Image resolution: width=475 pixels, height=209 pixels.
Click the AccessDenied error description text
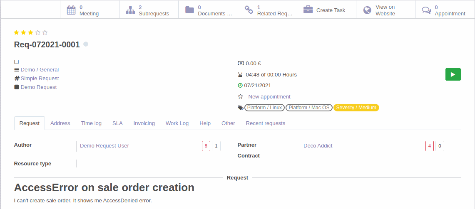click(83, 201)
